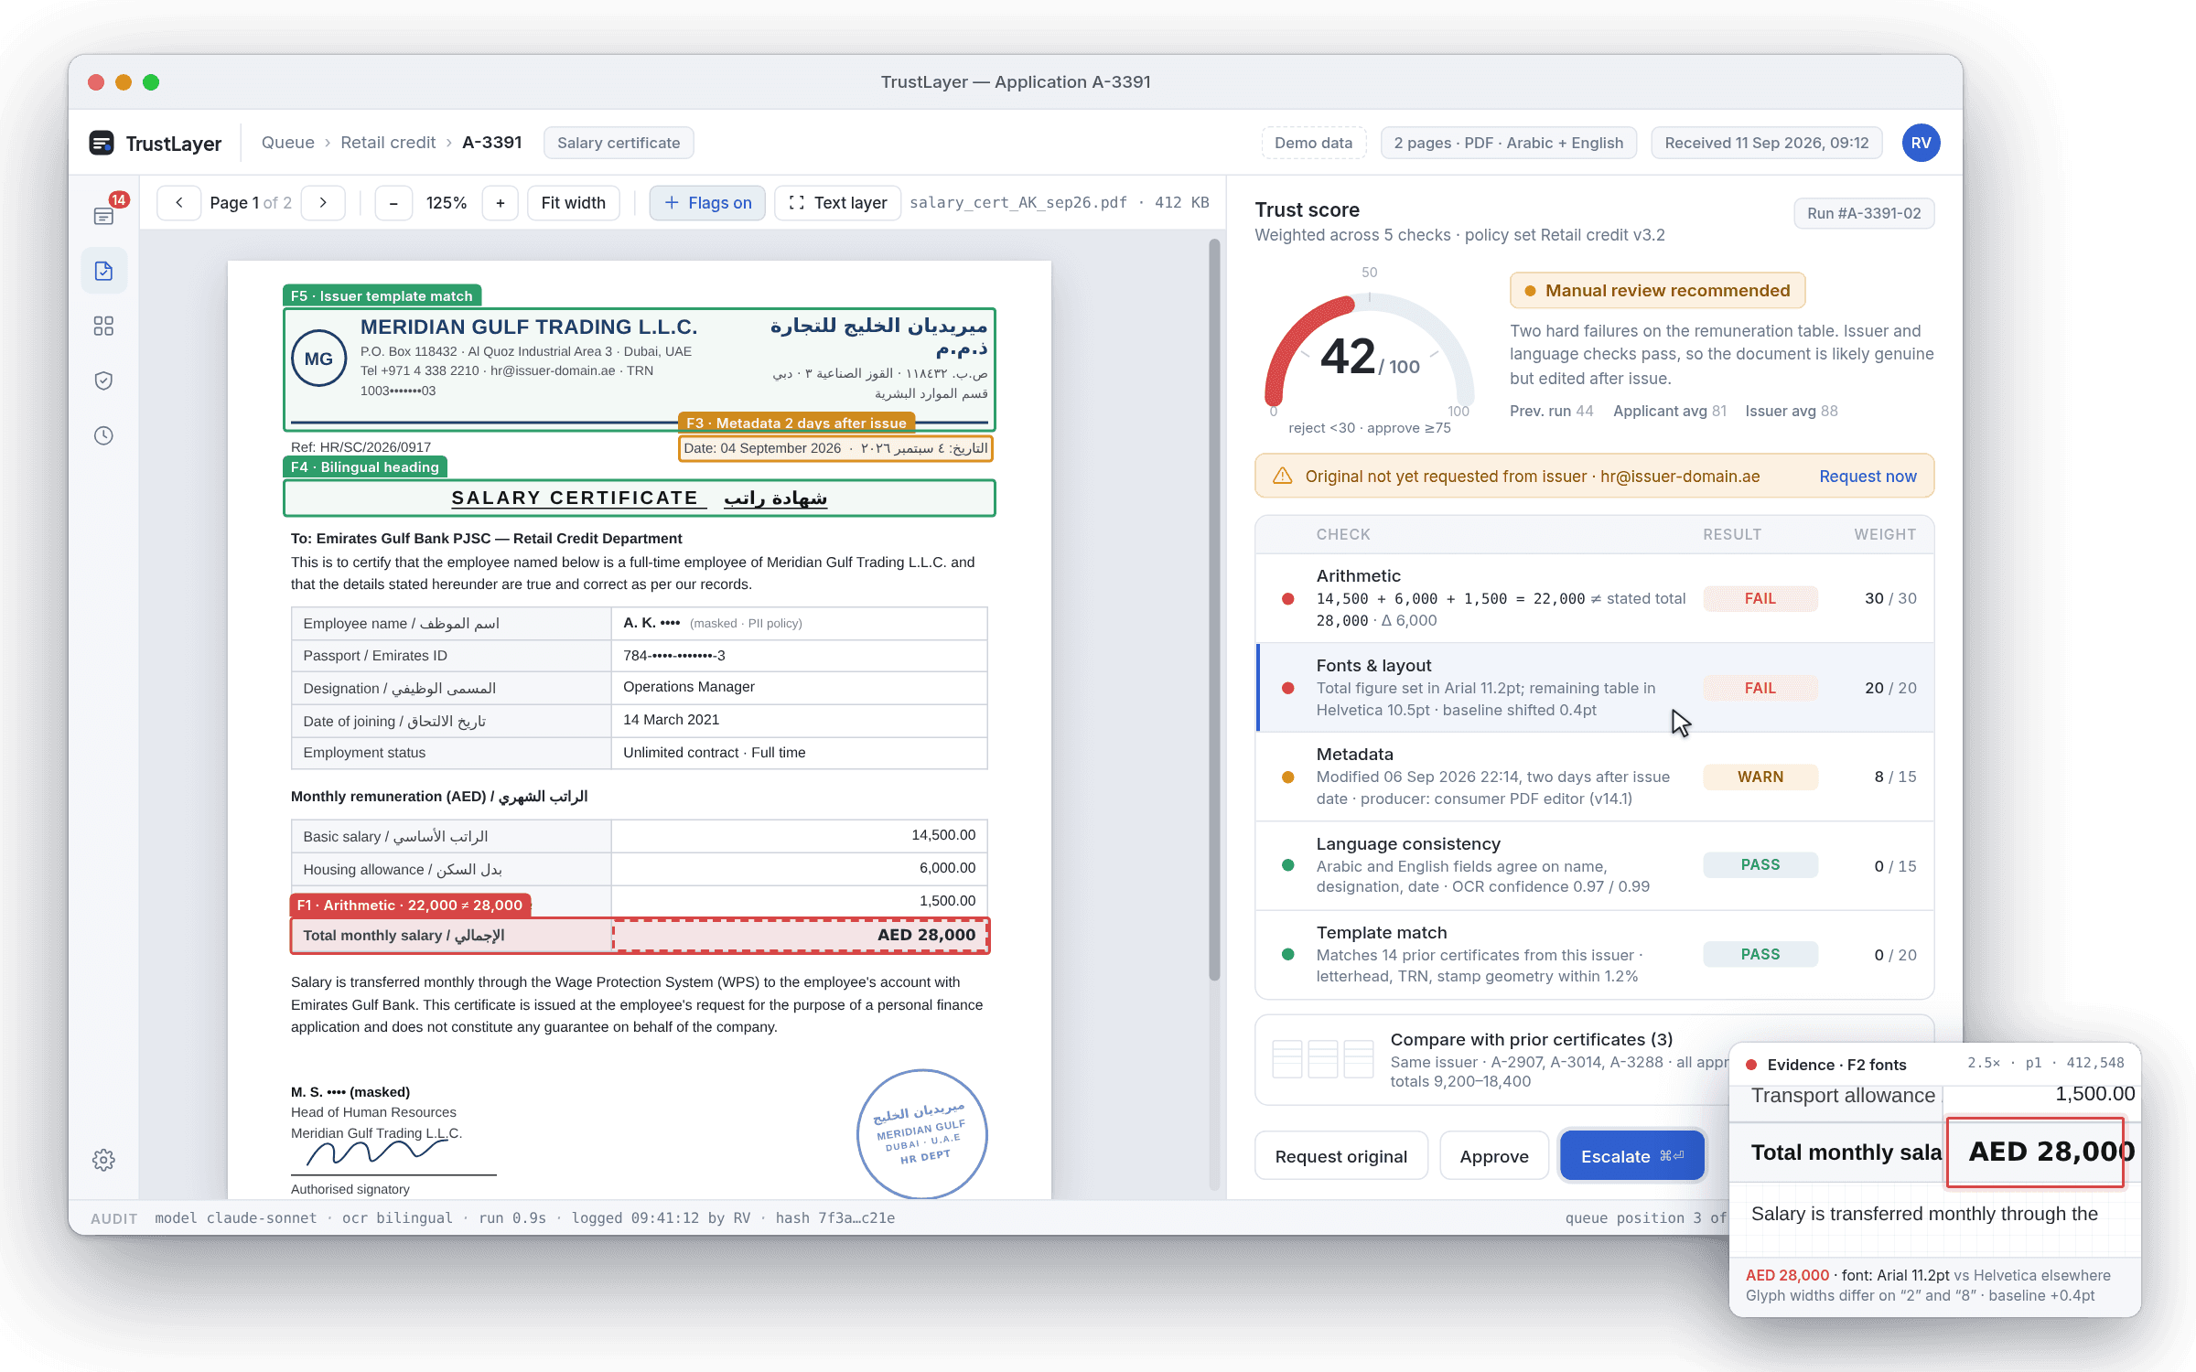Click Received 11 Sep 2026 chip
Screen dimensions: 2196x1372
tap(1766, 143)
